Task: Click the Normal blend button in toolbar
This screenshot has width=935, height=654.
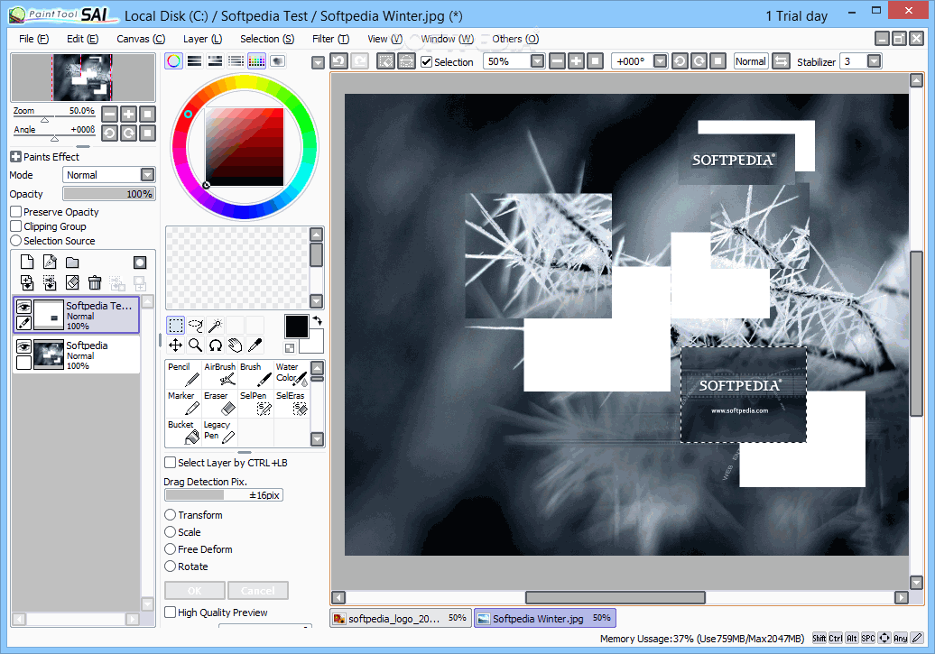Action: click(x=750, y=61)
